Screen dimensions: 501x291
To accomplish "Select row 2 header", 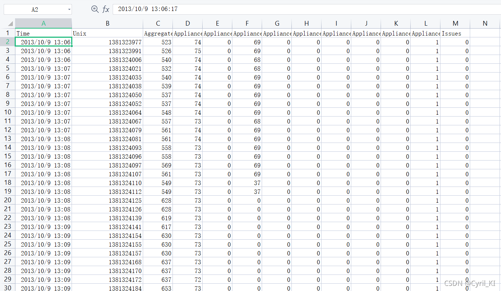I will click(8, 42).
